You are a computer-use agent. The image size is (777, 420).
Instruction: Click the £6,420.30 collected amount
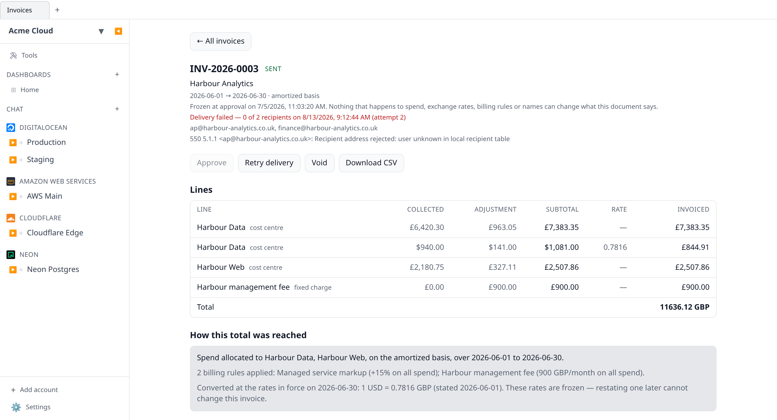coord(427,227)
